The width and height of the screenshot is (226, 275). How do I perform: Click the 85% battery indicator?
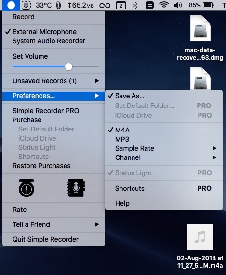point(201,5)
